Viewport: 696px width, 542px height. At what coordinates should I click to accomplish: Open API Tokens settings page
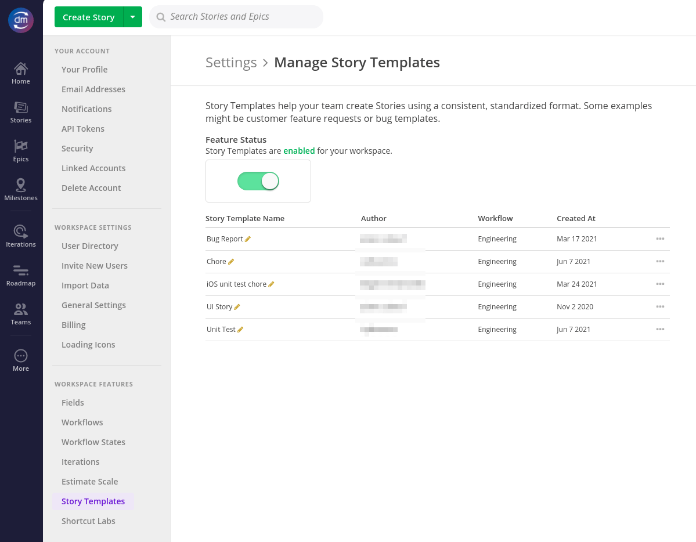(x=83, y=129)
